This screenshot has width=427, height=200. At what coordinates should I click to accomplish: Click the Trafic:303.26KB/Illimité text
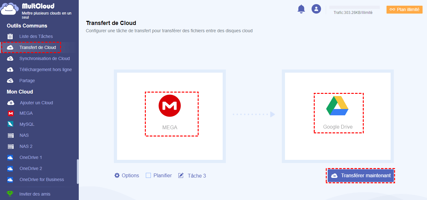pyautogui.click(x=353, y=13)
